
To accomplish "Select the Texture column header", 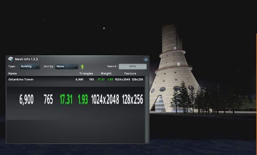I will coord(130,73).
